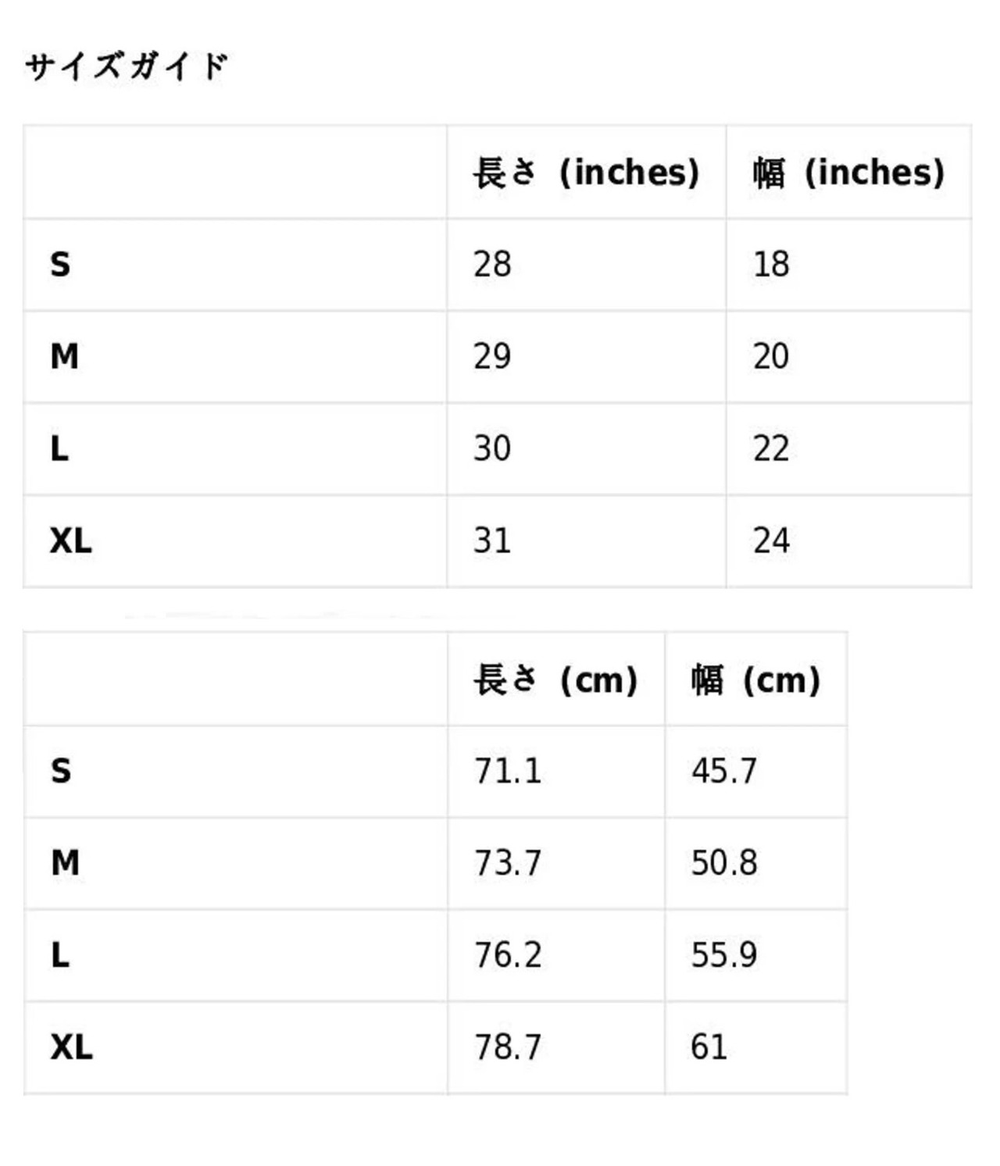This screenshot has height=1166, width=1000.
Task: Click the 長さ (cm) column header
Action: (x=555, y=679)
